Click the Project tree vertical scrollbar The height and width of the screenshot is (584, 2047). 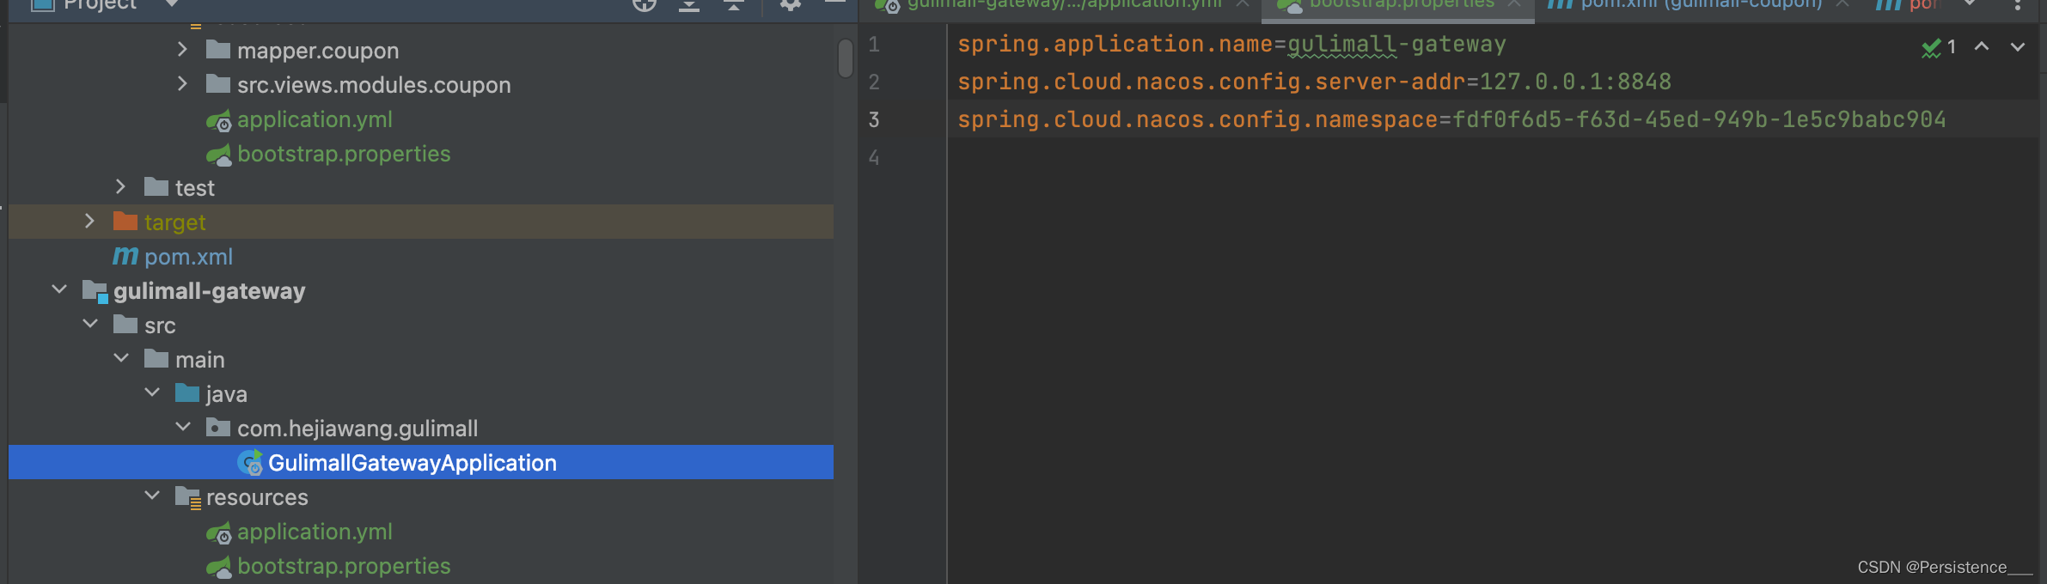(846, 58)
